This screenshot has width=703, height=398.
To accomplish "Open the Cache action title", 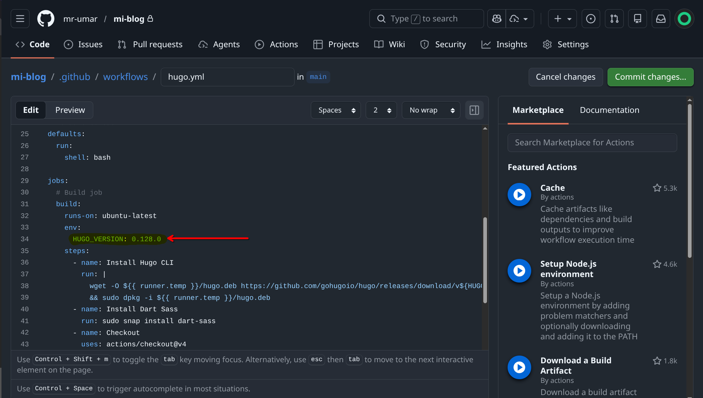I will [553, 188].
